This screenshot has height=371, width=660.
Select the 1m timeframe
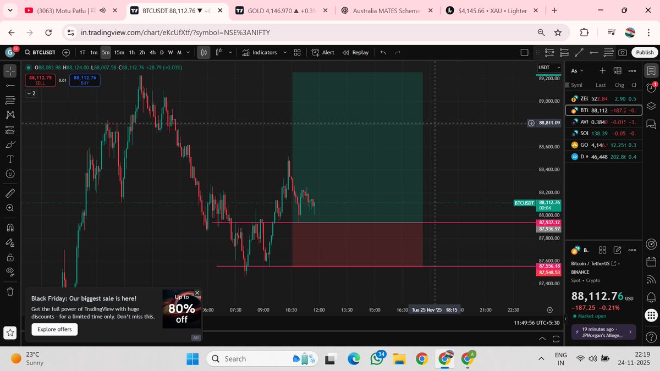coord(94,52)
